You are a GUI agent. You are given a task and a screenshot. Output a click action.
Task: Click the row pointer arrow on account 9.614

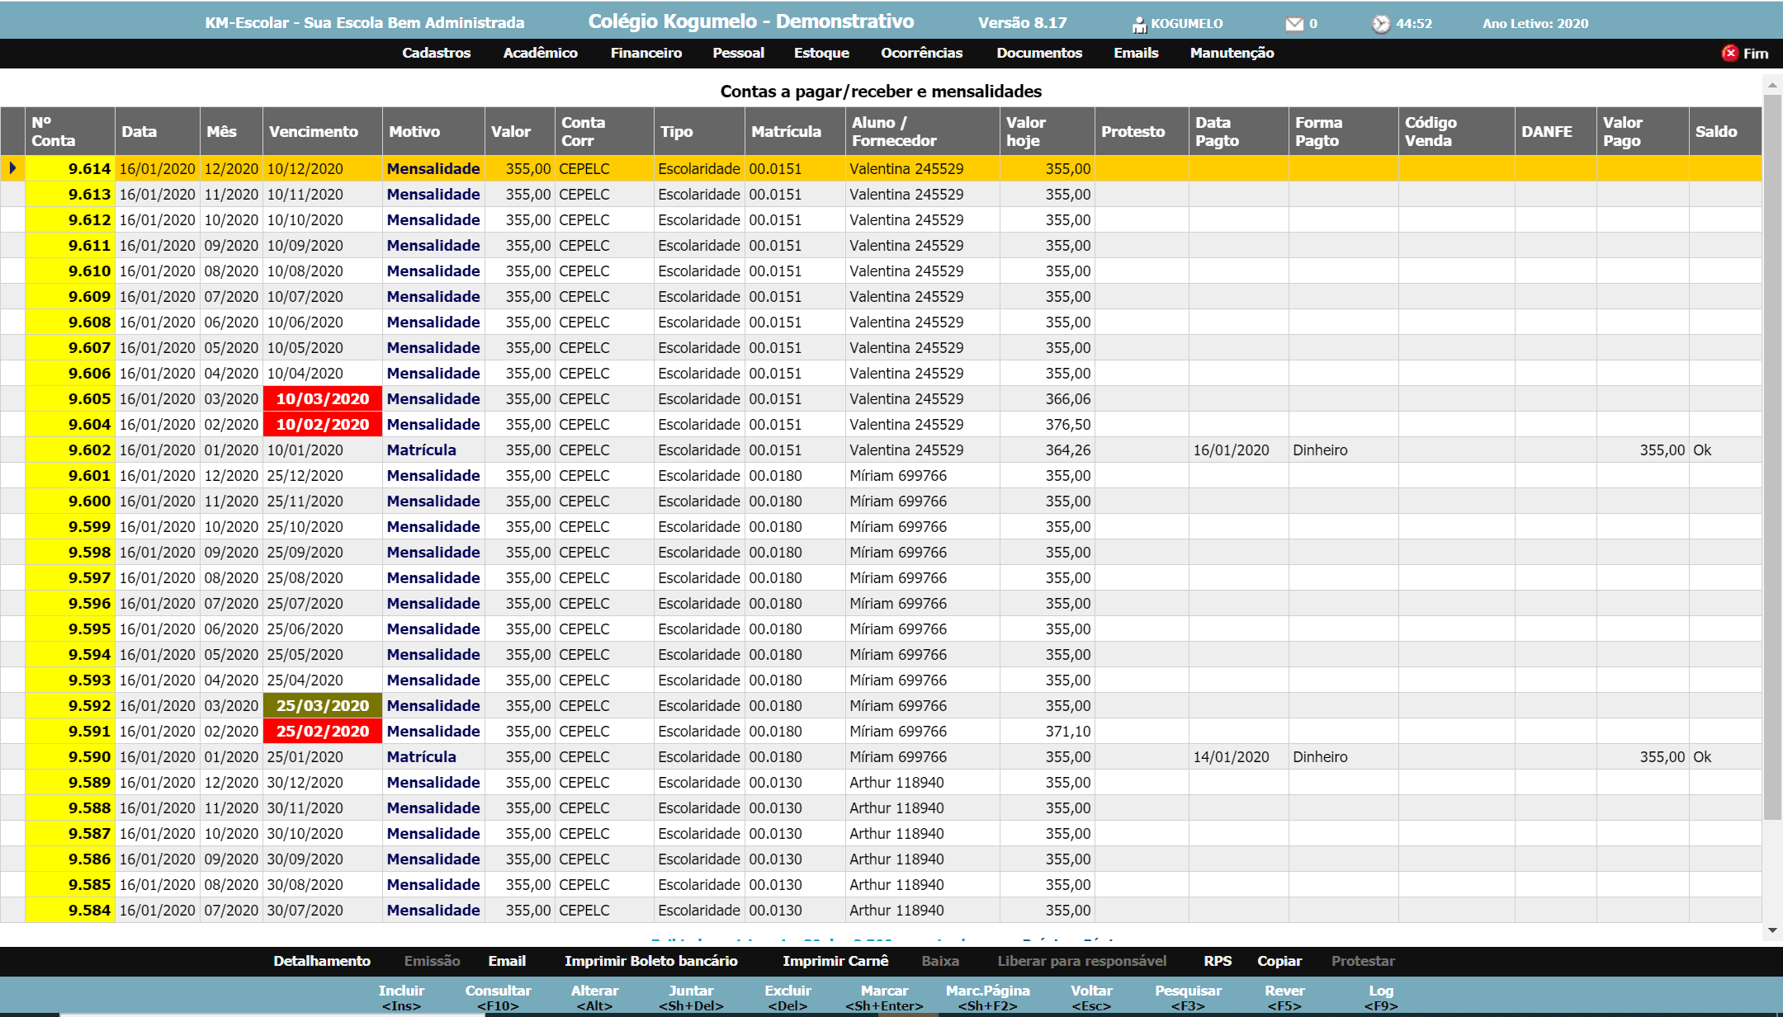point(12,168)
